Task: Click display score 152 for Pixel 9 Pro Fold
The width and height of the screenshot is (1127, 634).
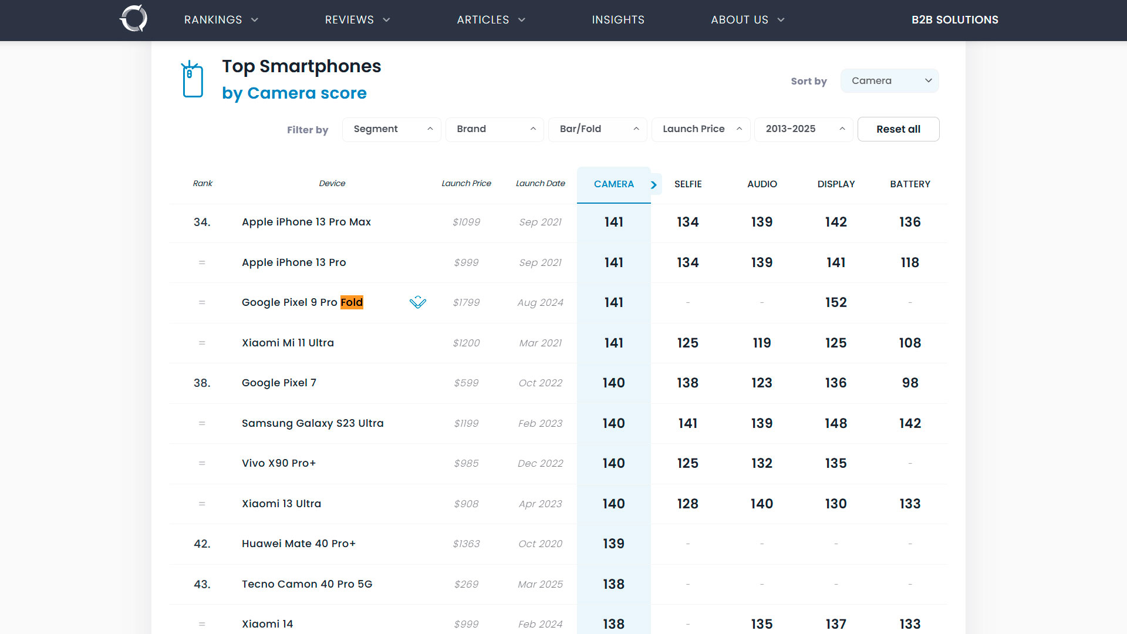Action: point(836,302)
